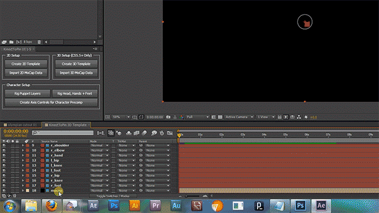The height and width of the screenshot is (213, 379).
Task: Hide the l_knee layer eye icon
Action: click(4, 166)
